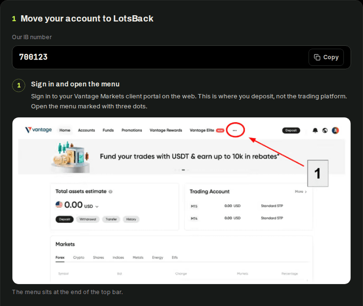
Task: Click the crypto illustration on the USDT banner
Action: (70, 157)
